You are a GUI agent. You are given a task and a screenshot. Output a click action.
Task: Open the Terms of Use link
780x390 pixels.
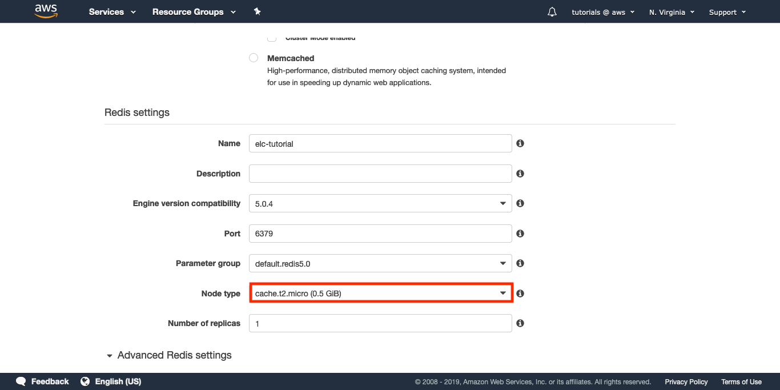pyautogui.click(x=741, y=381)
